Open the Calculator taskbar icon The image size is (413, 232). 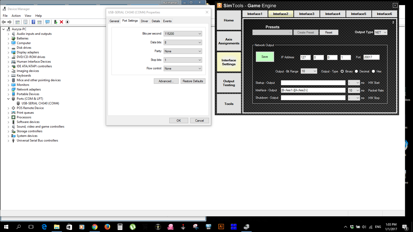point(120,227)
